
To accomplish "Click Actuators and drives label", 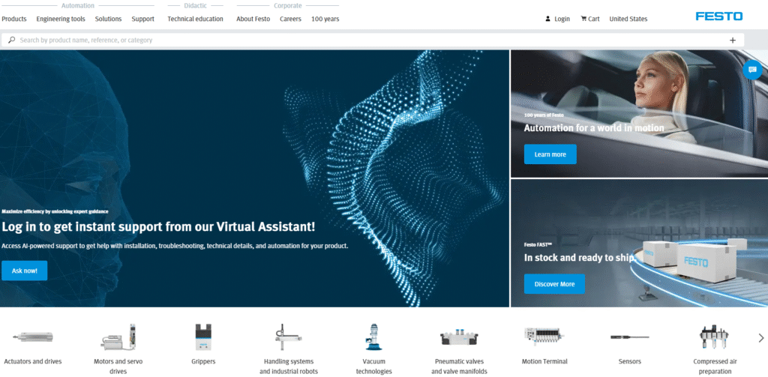I will tap(33, 362).
